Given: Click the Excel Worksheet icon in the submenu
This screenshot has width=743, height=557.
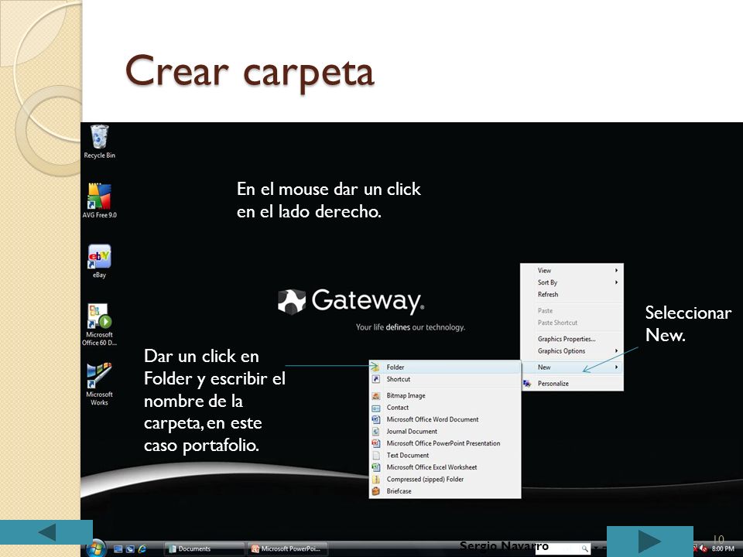Looking at the screenshot, I should (x=376, y=467).
